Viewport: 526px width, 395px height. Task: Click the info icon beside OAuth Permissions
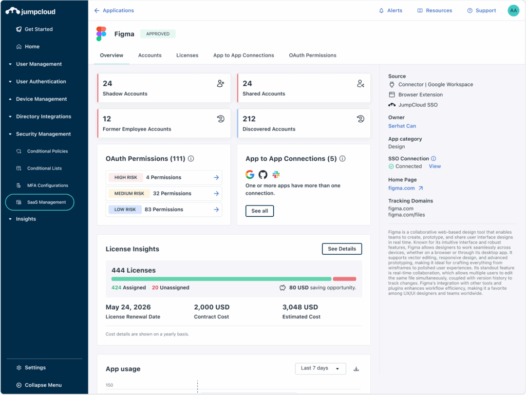(x=191, y=159)
